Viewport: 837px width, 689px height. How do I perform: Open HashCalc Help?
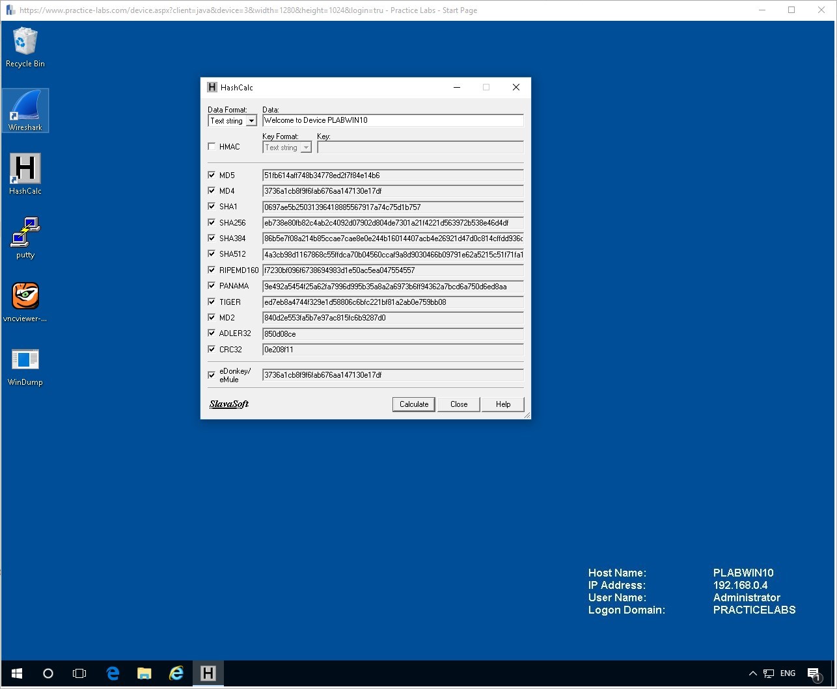pos(502,404)
